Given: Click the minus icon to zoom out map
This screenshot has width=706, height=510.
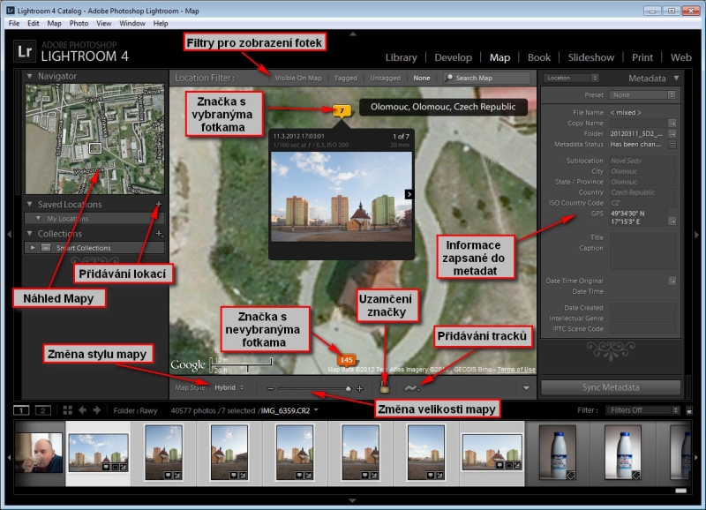Looking at the screenshot, I should (x=270, y=388).
